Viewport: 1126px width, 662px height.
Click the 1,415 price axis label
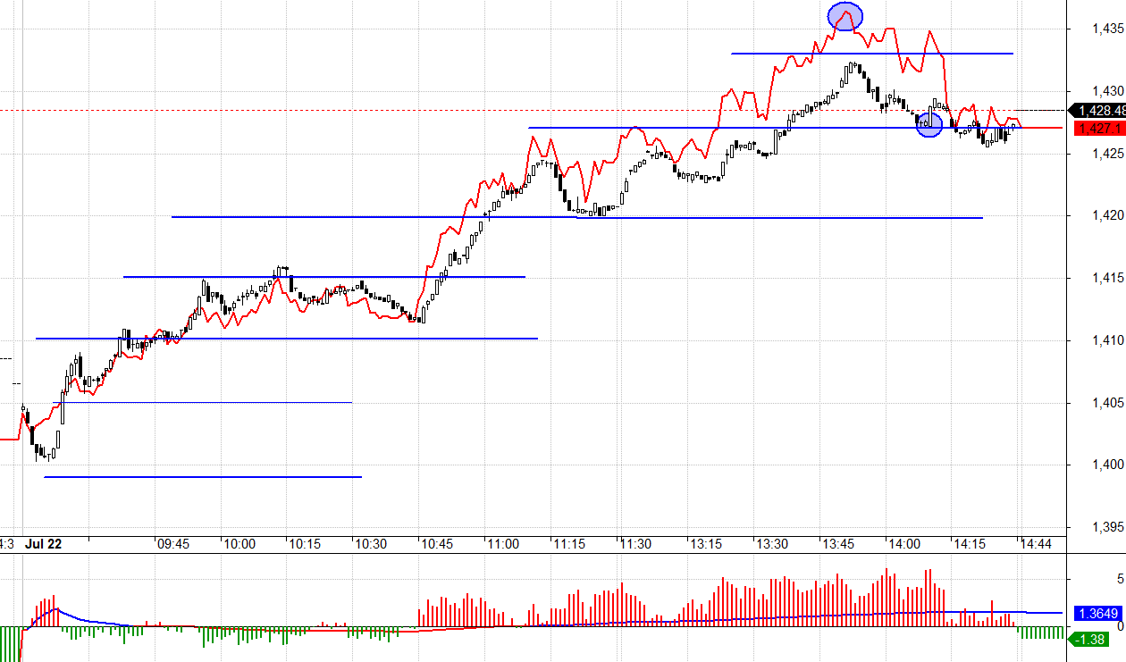(1108, 278)
